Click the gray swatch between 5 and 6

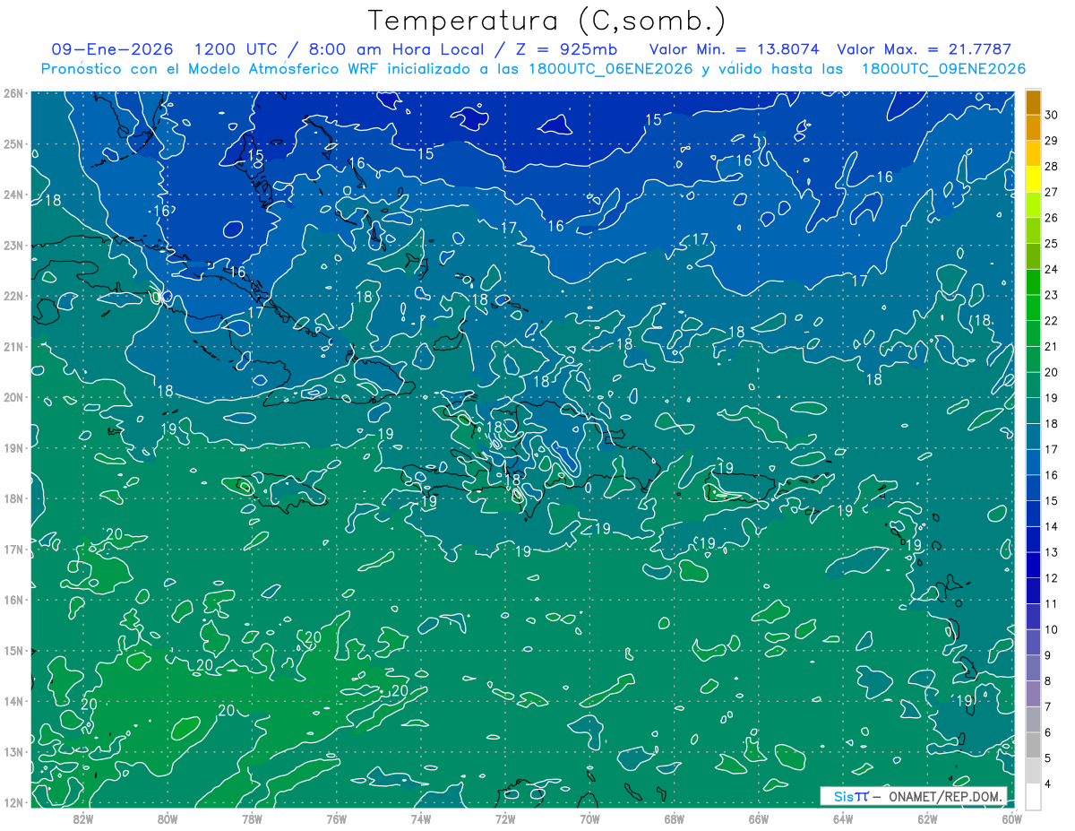(1033, 745)
